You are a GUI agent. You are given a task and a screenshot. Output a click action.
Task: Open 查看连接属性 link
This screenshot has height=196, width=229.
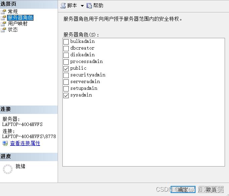25,143
